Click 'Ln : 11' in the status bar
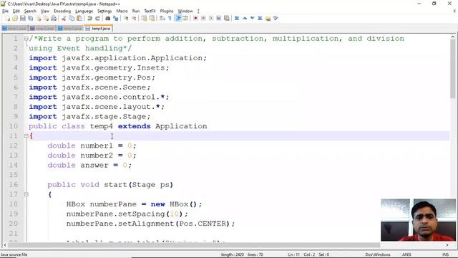 [x=294, y=254]
